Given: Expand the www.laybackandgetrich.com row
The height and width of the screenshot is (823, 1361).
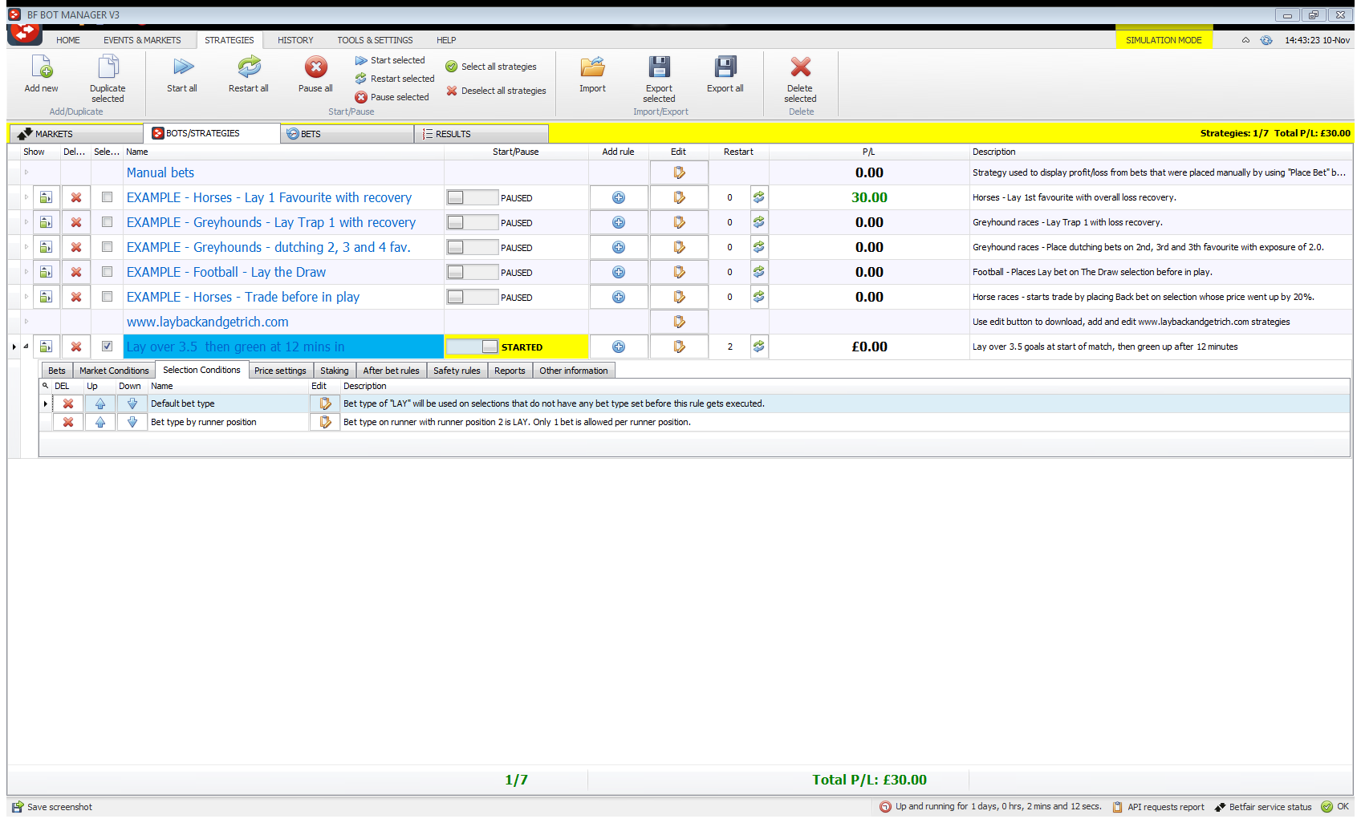Looking at the screenshot, I should 26,322.
